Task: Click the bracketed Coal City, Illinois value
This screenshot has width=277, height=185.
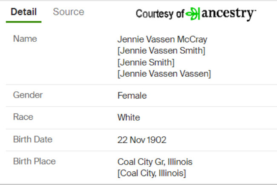Action: click(x=152, y=173)
